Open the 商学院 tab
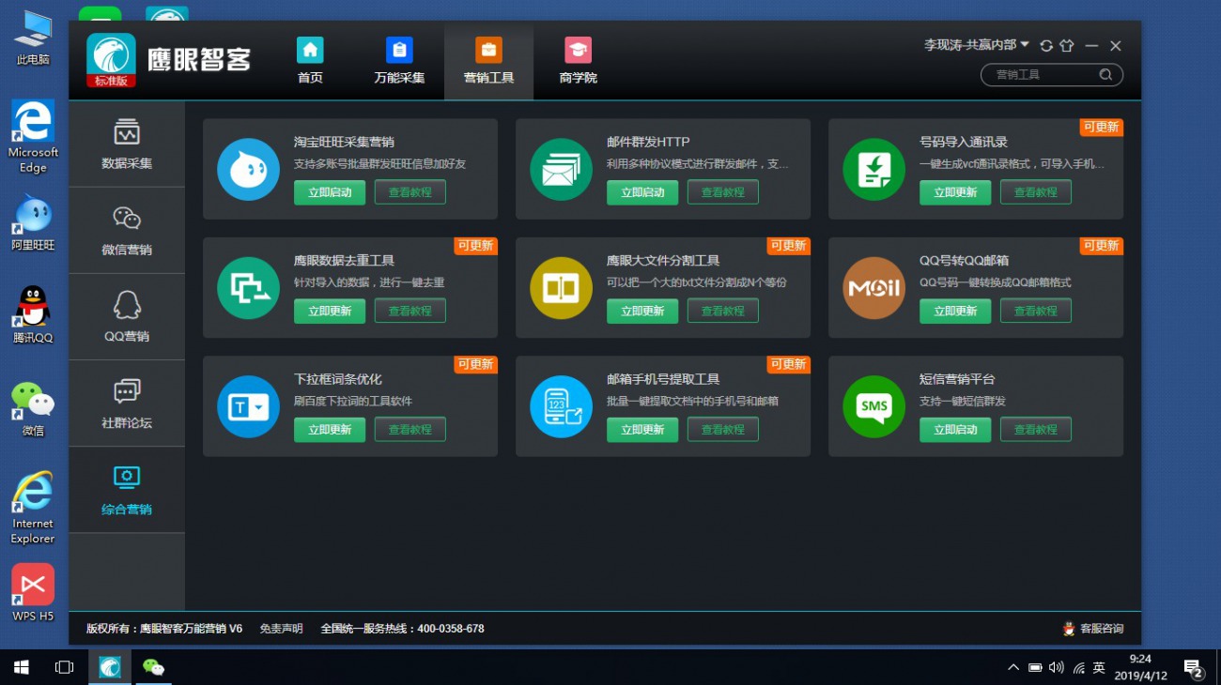1221x685 pixels. [578, 61]
